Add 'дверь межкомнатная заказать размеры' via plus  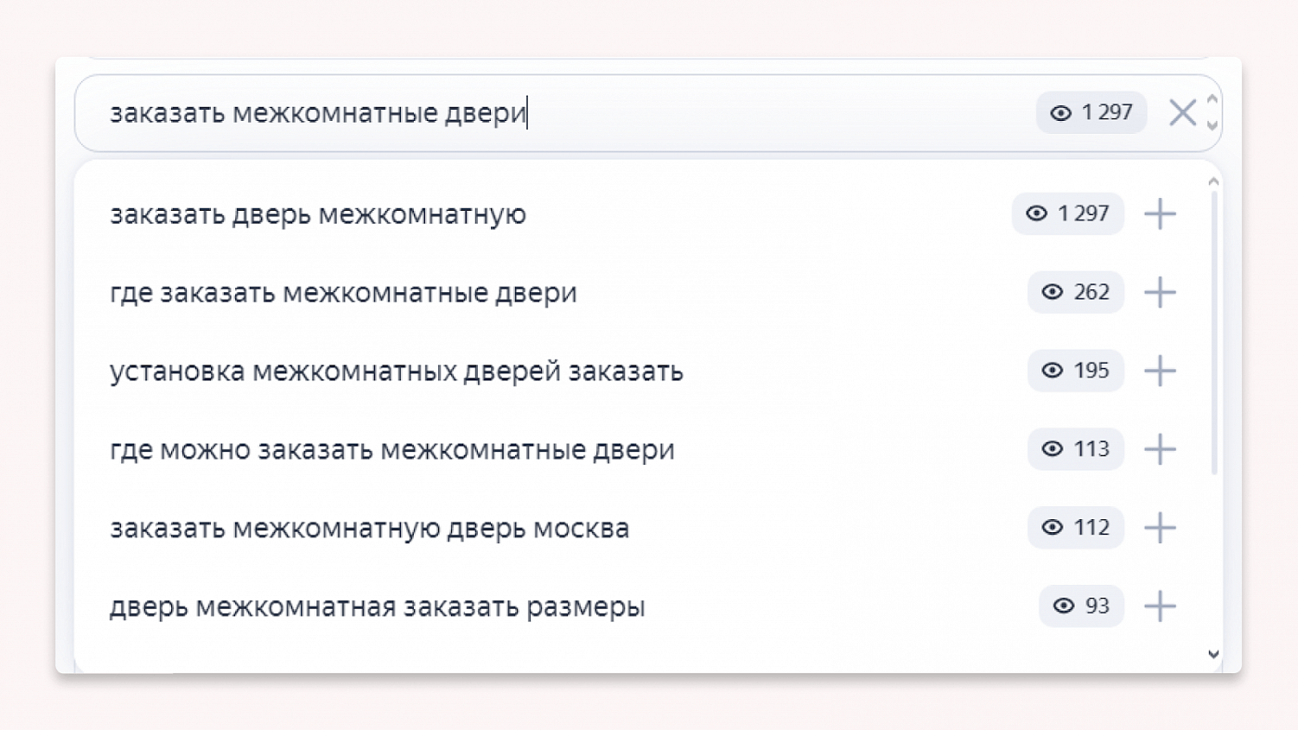click(1160, 606)
